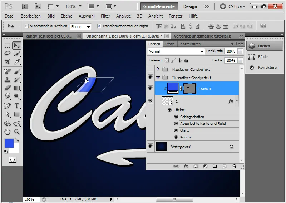Enable the Automatisch auswählen checkbox
The width and height of the screenshot is (286, 203).
click(26, 26)
